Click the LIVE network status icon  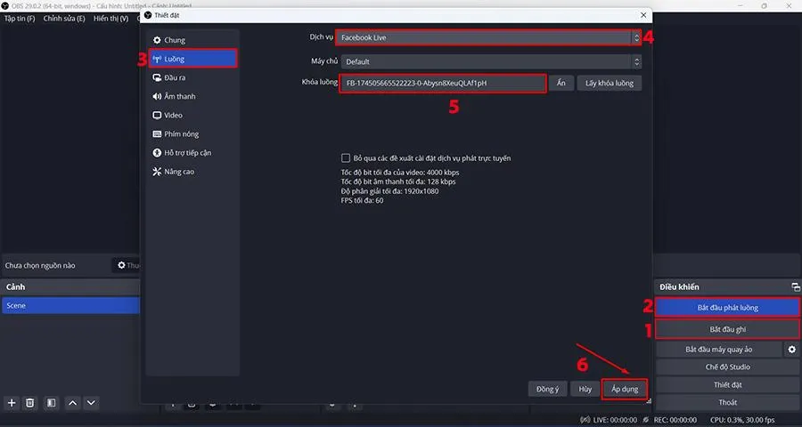[x=585, y=420]
